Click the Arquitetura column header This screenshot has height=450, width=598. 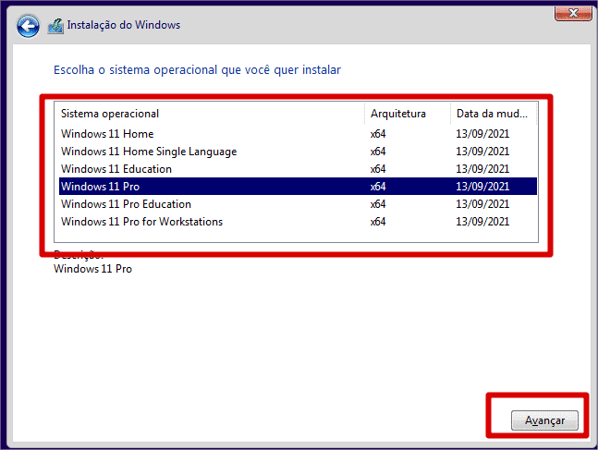click(x=408, y=114)
